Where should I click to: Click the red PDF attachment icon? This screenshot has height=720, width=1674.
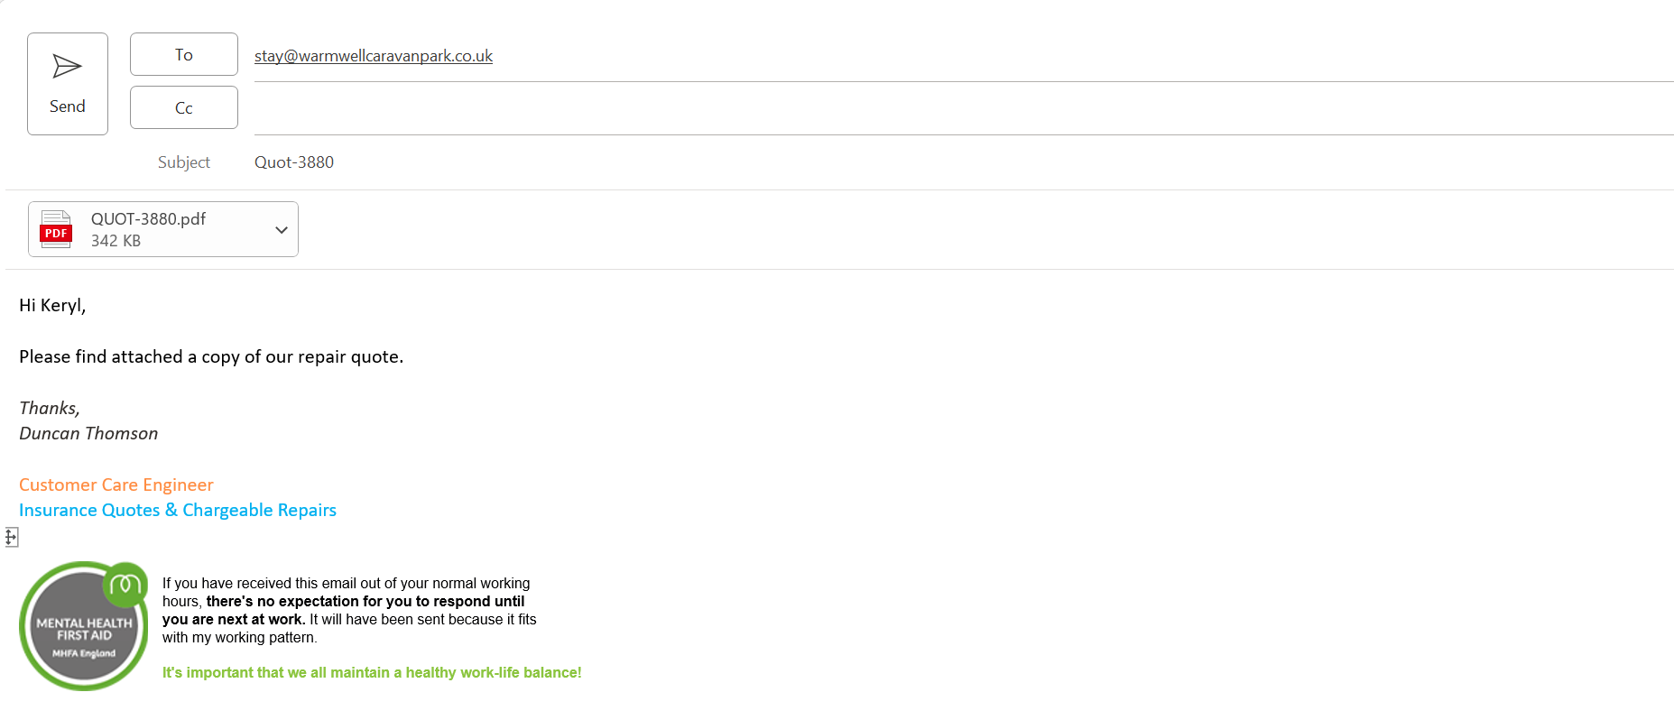pyautogui.click(x=56, y=229)
